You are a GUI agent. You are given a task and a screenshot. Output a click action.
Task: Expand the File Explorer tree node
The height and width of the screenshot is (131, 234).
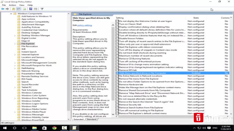tap(15, 44)
